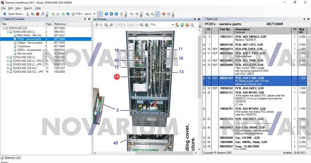Check the box for part ID 3
Viewport: 311px width, 163px height.
[x=204, y=37]
